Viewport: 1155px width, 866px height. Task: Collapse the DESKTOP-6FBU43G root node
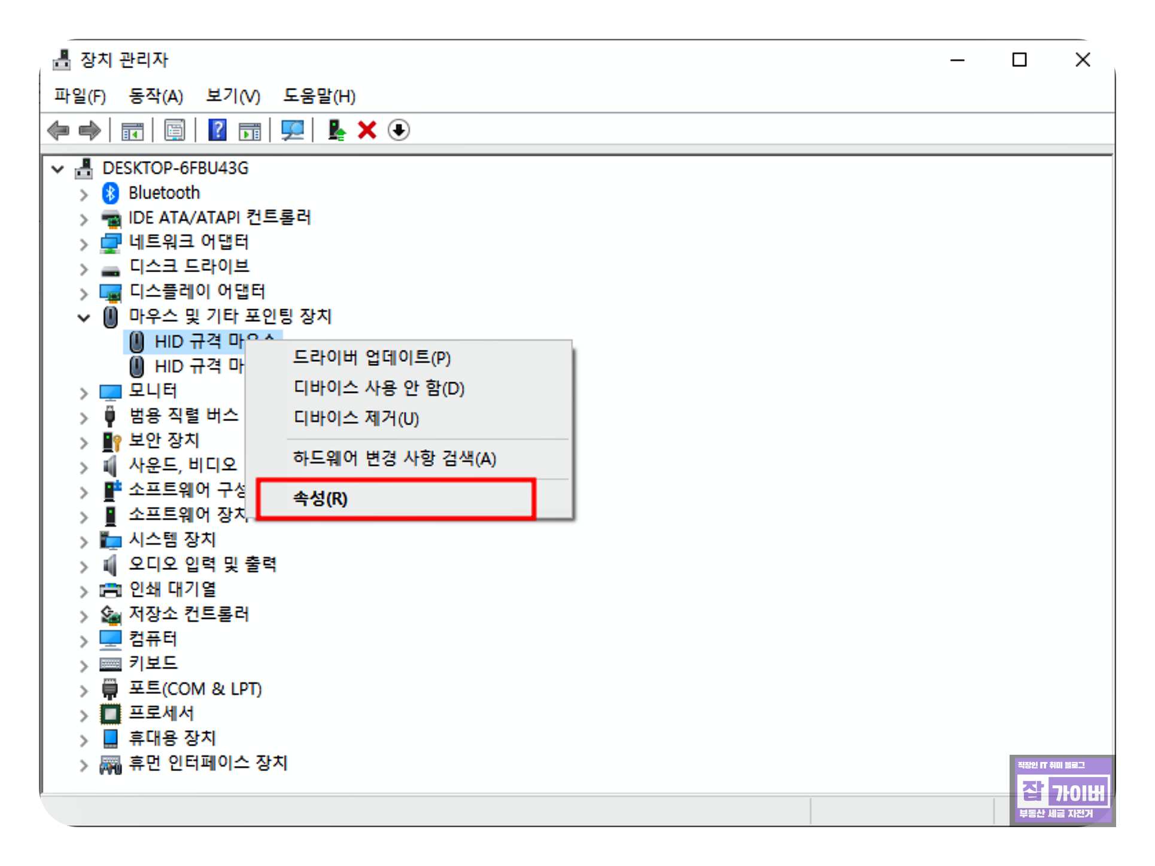[58, 169]
